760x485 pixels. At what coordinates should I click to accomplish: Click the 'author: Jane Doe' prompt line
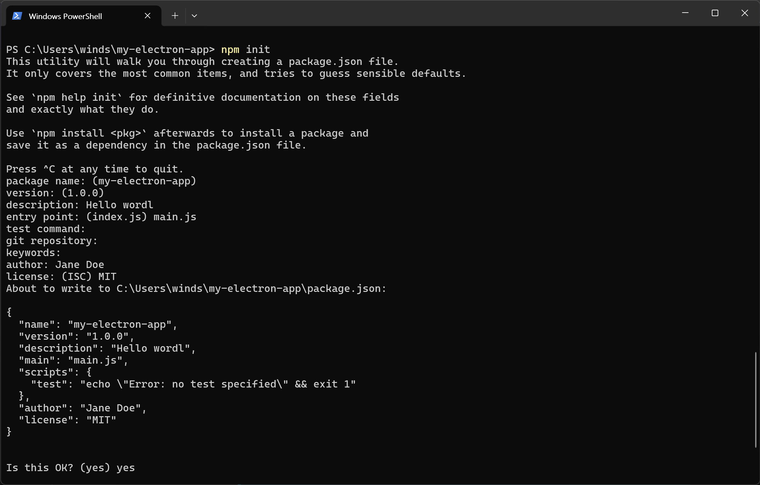[55, 265]
